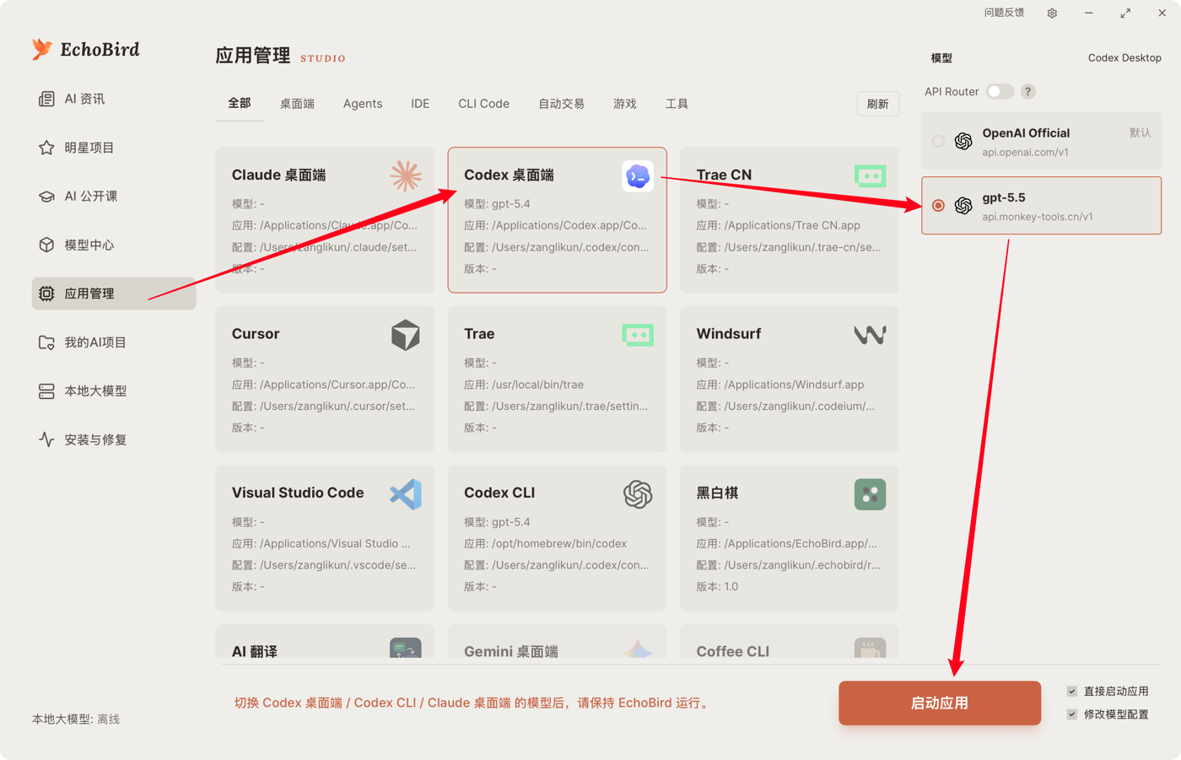Click the Codex CLI OpenAI icon

coord(638,494)
